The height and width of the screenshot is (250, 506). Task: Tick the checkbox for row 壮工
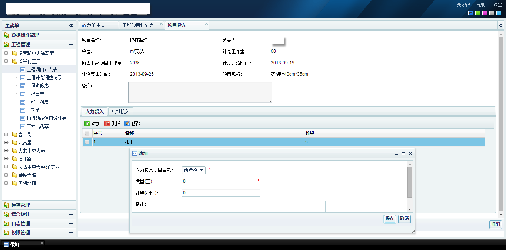[87, 142]
